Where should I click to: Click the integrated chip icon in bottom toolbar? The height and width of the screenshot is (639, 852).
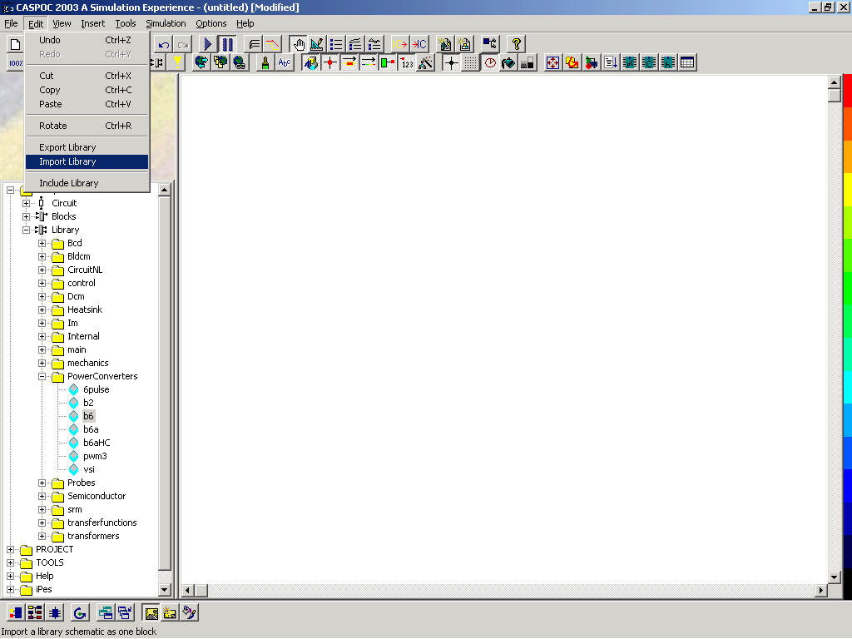pos(54,613)
